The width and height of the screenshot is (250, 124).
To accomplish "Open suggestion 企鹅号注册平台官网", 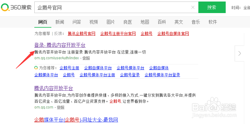I will tap(118, 33).
